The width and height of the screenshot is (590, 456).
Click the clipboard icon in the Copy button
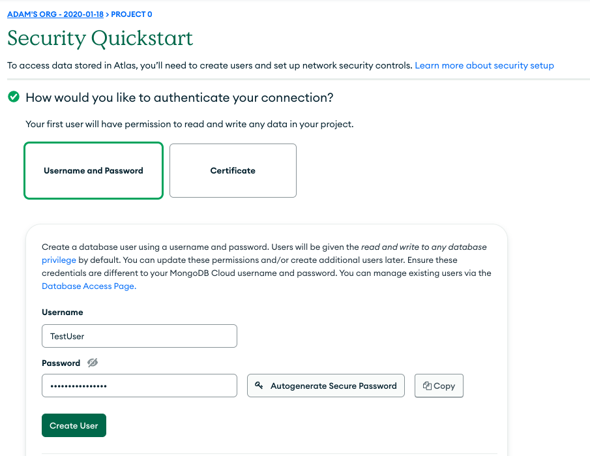click(427, 386)
